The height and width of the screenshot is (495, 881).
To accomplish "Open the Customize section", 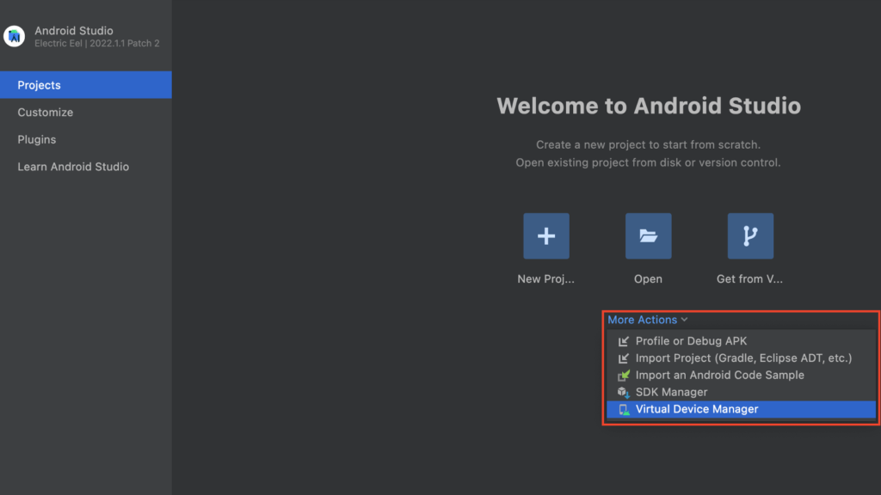I will click(x=86, y=113).
